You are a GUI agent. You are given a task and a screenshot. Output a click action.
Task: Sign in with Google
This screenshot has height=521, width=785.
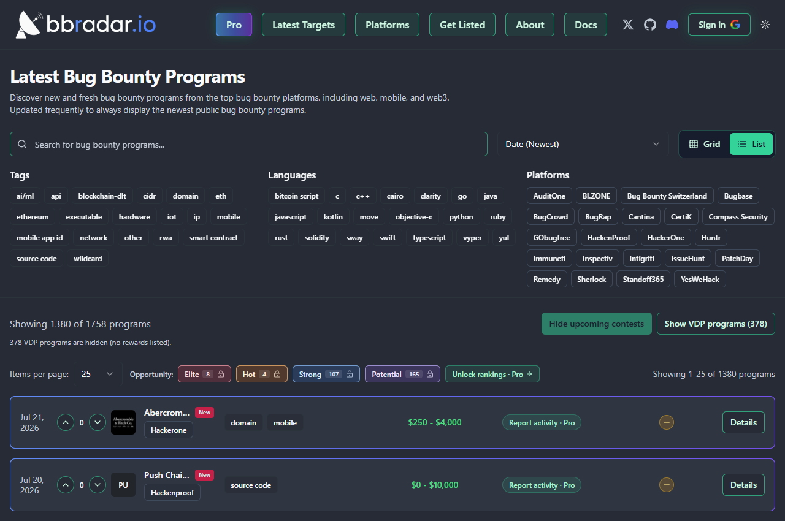[x=719, y=25]
